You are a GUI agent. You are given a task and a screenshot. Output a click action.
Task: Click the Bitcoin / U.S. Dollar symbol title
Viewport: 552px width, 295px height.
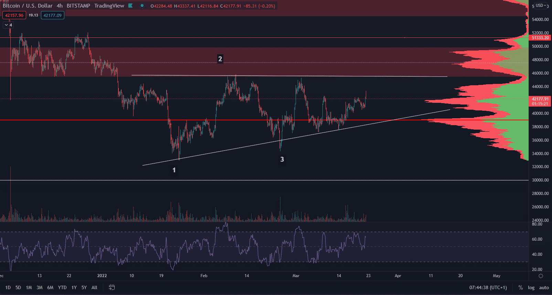click(x=28, y=6)
